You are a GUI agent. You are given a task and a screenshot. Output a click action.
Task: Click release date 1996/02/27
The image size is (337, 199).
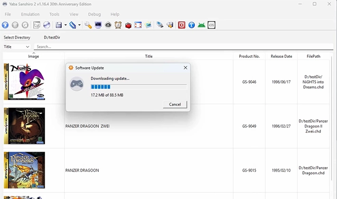pyautogui.click(x=281, y=126)
